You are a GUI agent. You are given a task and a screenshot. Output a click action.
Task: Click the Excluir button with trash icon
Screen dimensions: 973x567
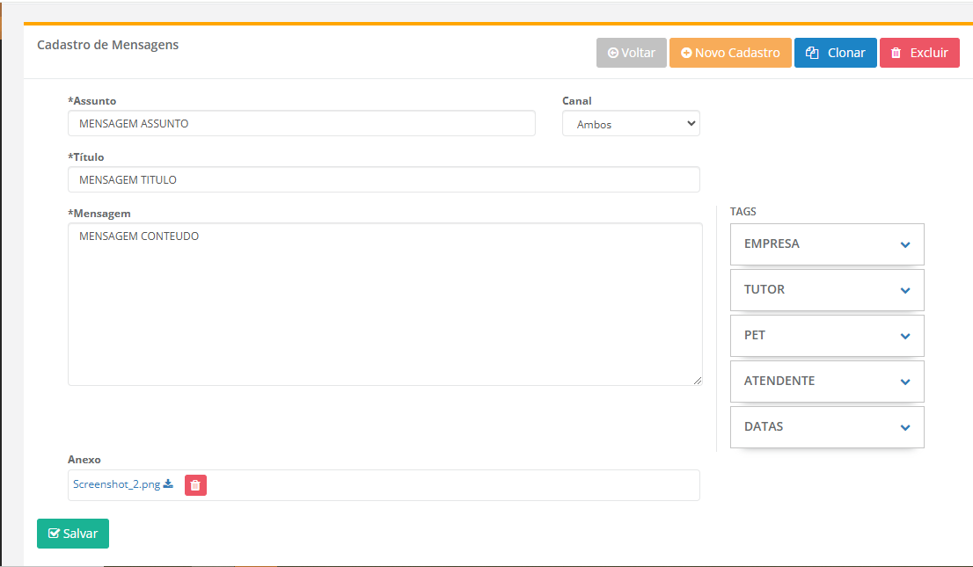pos(919,53)
